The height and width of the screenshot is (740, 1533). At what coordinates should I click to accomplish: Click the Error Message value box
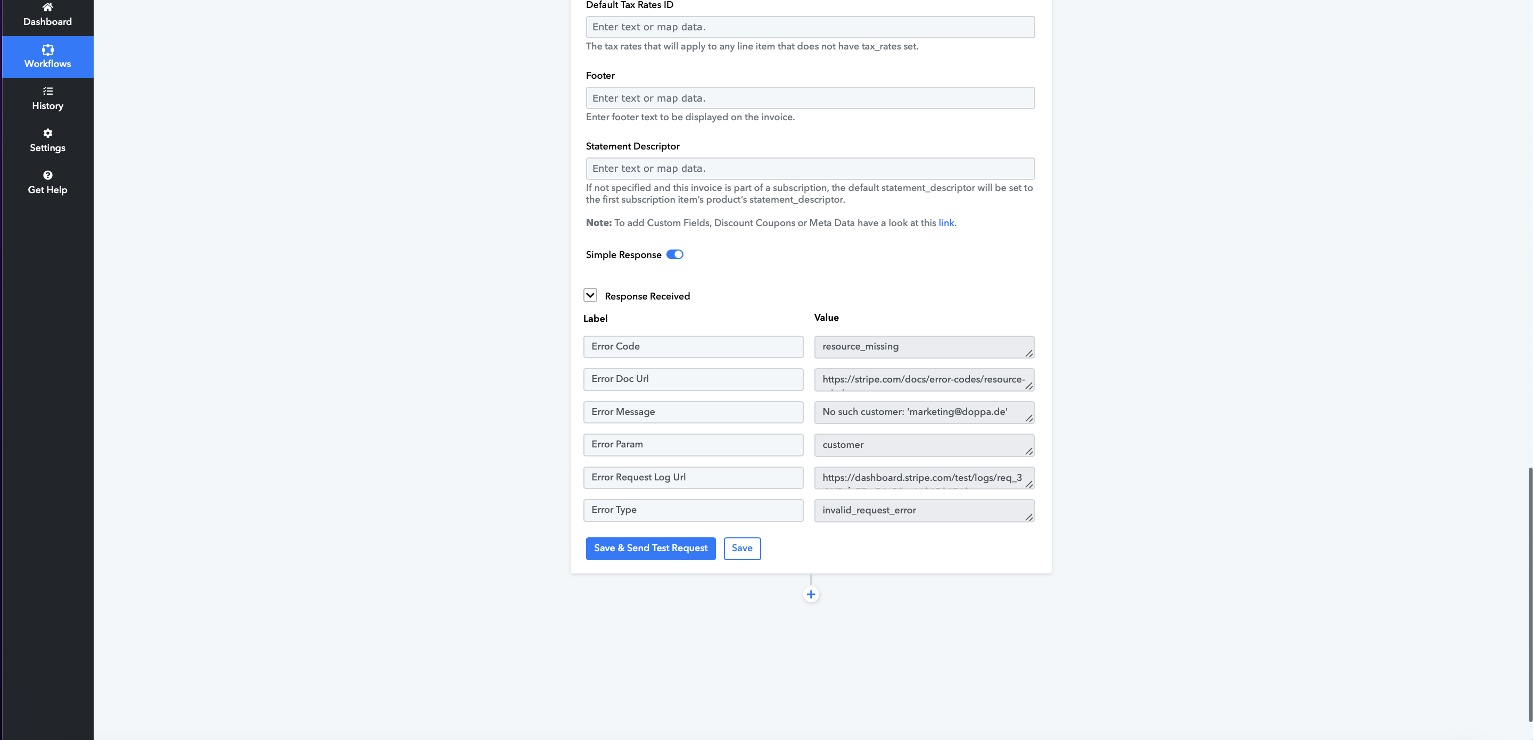[x=924, y=412]
